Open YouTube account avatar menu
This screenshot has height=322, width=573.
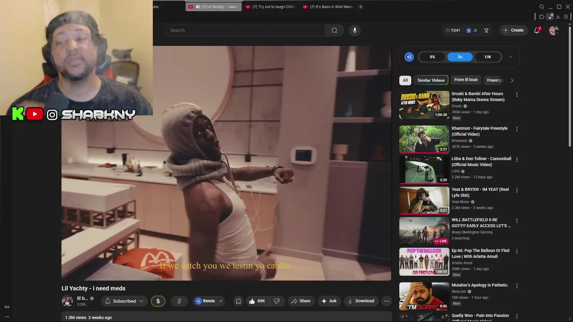click(x=554, y=30)
